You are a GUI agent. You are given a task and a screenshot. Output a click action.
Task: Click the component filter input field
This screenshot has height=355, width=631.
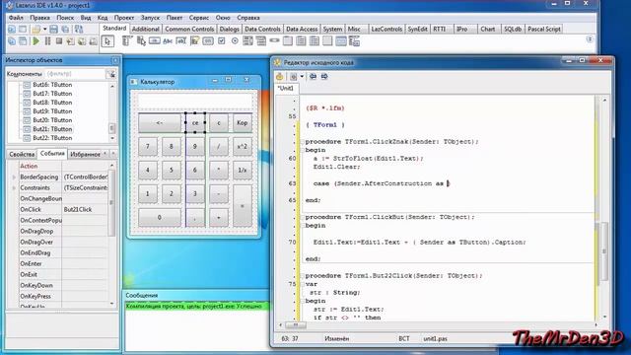[x=75, y=74]
